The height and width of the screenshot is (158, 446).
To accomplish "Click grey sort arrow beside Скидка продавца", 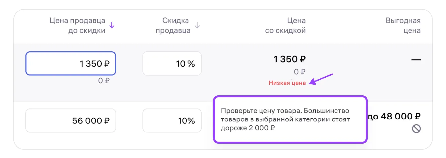I will point(197,25).
